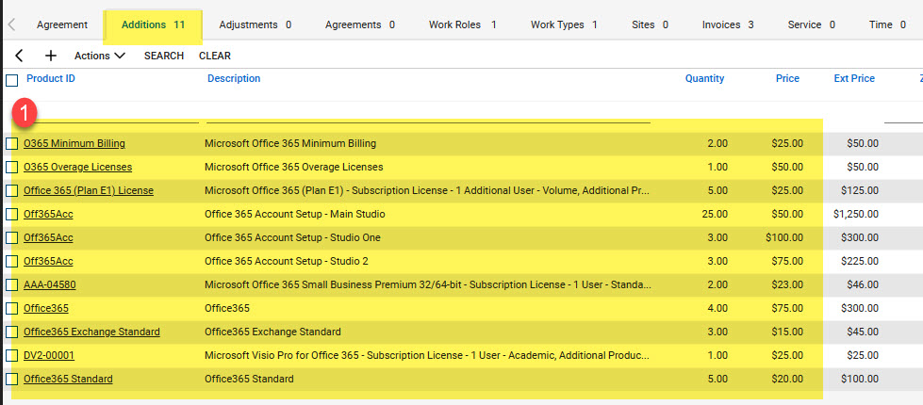Click the Product ID search filter field

tap(111, 115)
